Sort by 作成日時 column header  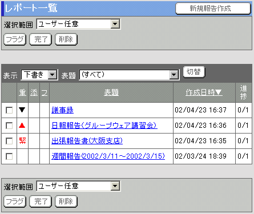[x=204, y=92]
